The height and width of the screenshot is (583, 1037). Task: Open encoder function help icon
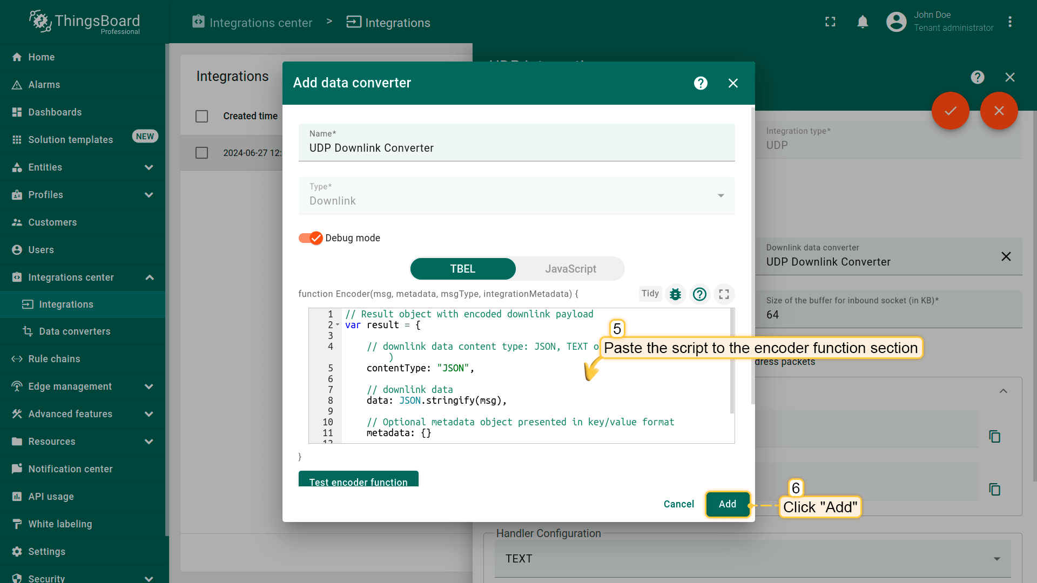click(x=699, y=294)
